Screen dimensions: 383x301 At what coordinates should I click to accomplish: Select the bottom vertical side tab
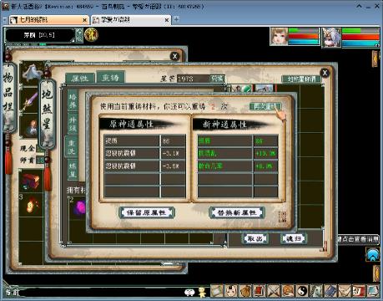[x=73, y=170]
